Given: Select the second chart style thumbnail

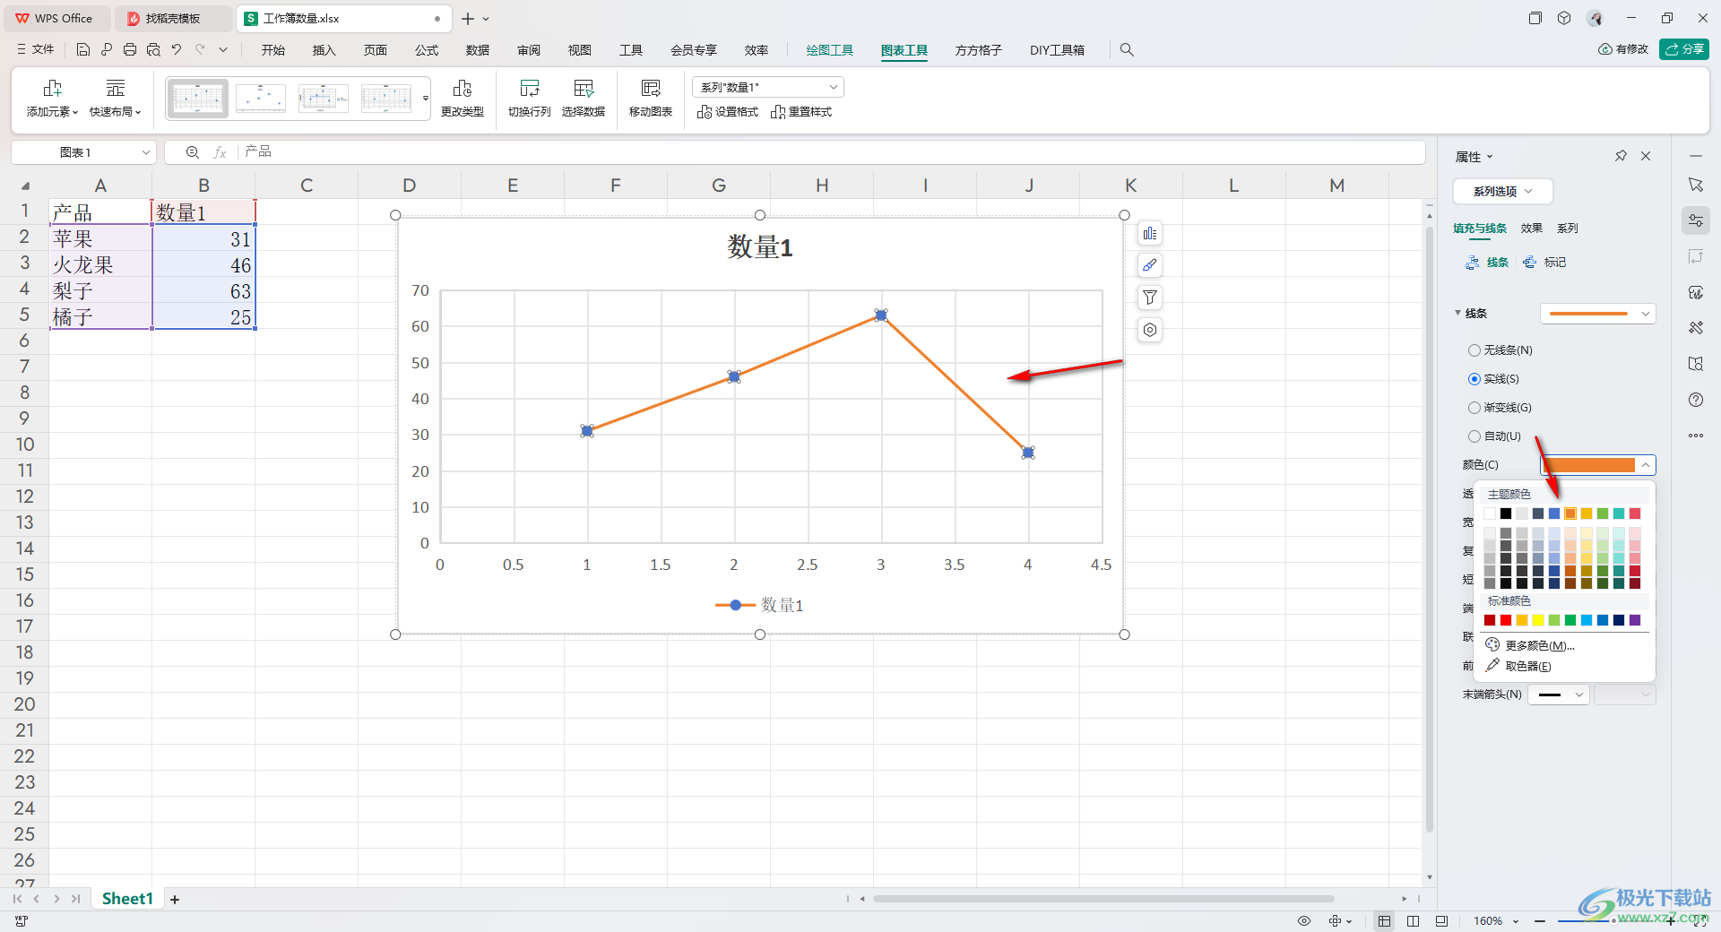Looking at the screenshot, I should (x=261, y=99).
